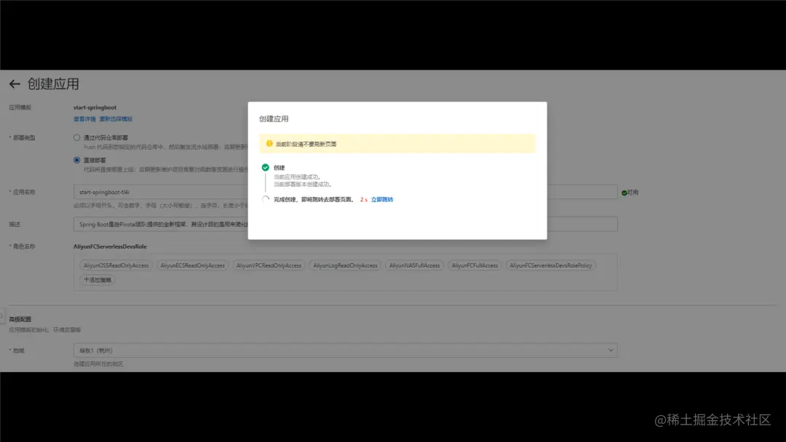Click the AliyunNASFullAccess policy tag
The image size is (786, 442).
415,265
